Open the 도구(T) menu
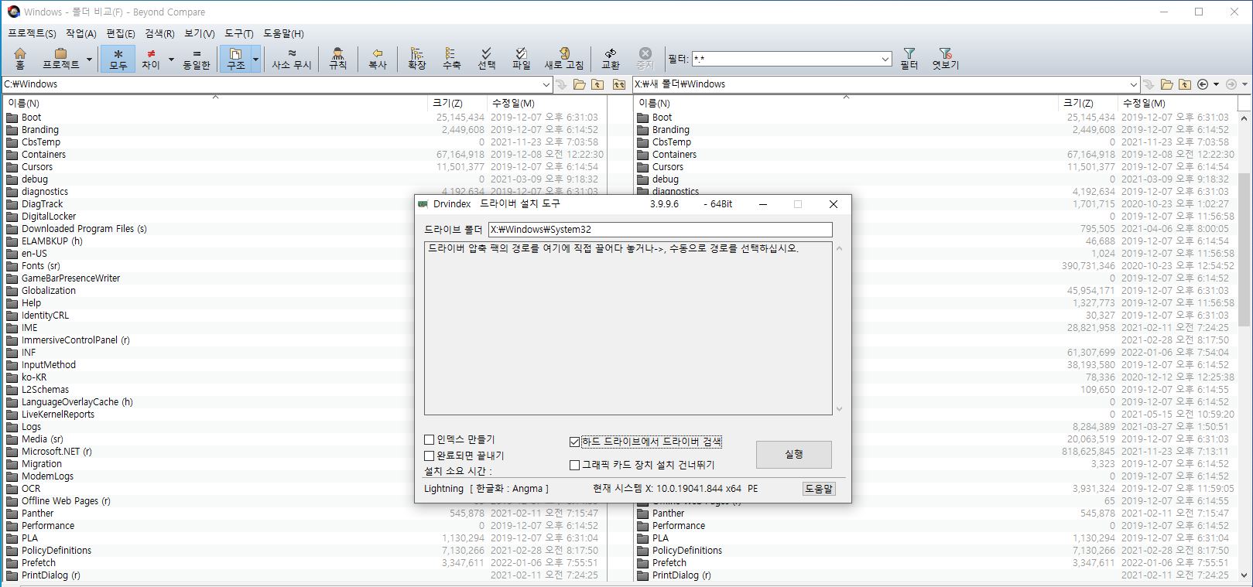Image resolution: width=1253 pixels, height=587 pixels. (239, 33)
